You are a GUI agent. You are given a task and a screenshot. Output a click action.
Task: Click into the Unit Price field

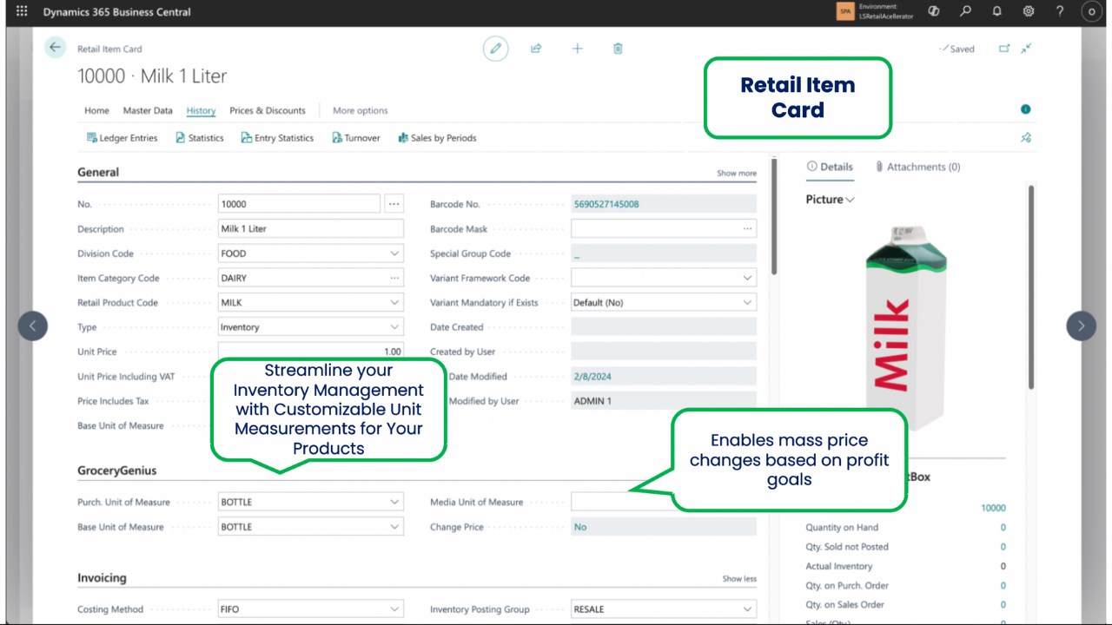(x=311, y=352)
